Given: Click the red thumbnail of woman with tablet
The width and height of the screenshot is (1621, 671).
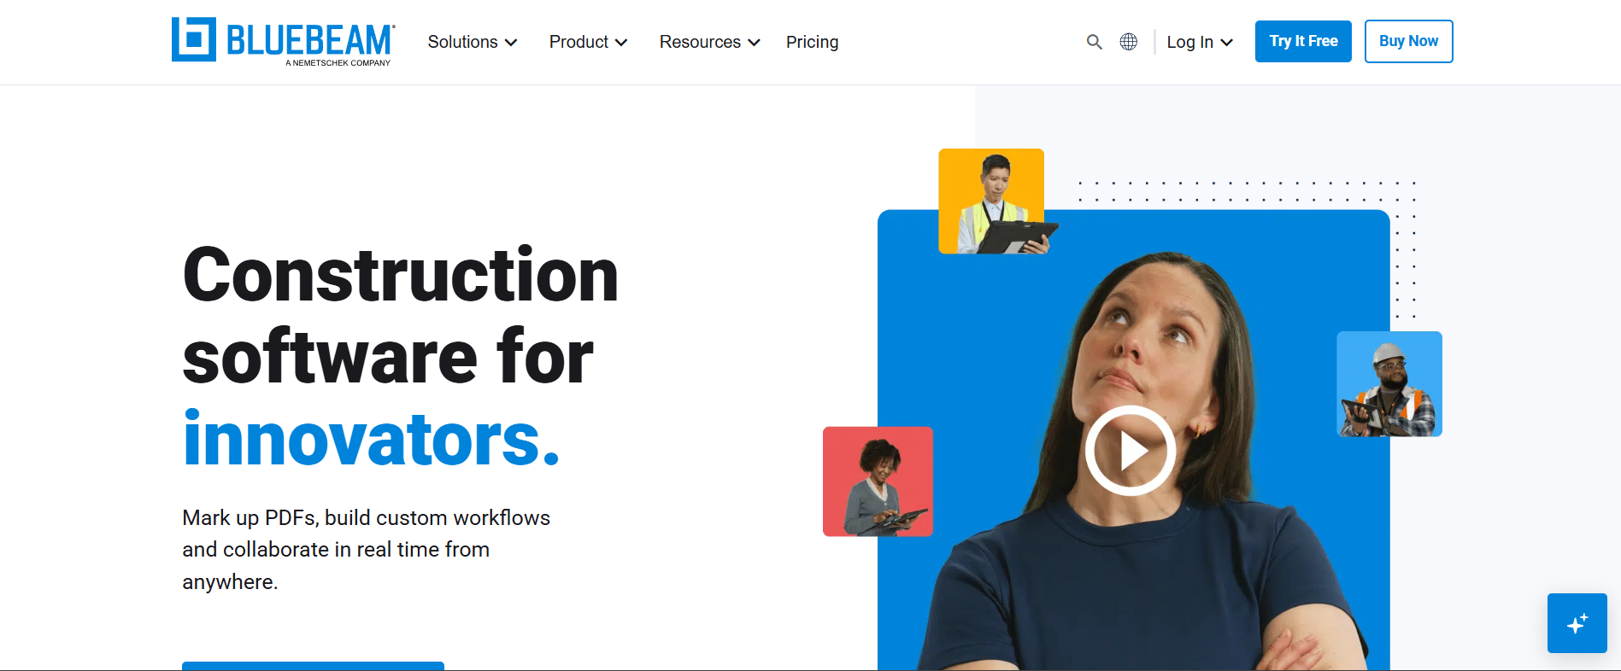Looking at the screenshot, I should pyautogui.click(x=878, y=481).
